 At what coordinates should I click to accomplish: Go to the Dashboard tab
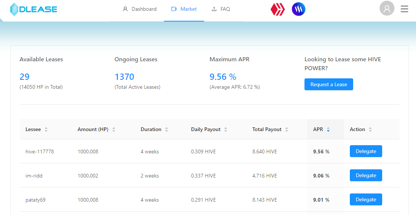coord(139,9)
